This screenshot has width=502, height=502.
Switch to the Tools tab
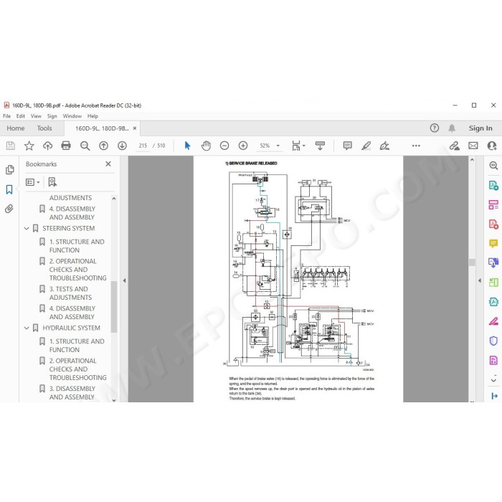pyautogui.click(x=44, y=128)
